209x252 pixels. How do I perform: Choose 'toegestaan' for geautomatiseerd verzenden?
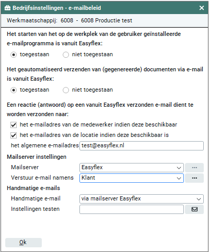click(14, 90)
